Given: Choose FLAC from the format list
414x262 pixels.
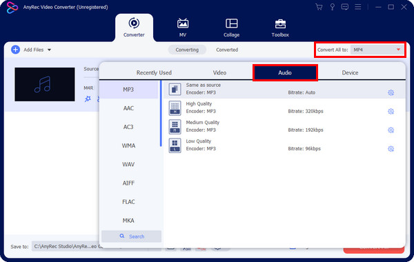Looking at the screenshot, I should [x=128, y=202].
